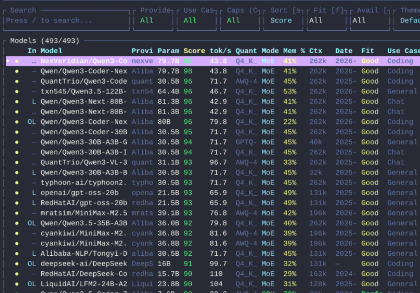The height and width of the screenshot is (293, 420).
Task: Toggle the Avail filter box
Action: (370, 21)
